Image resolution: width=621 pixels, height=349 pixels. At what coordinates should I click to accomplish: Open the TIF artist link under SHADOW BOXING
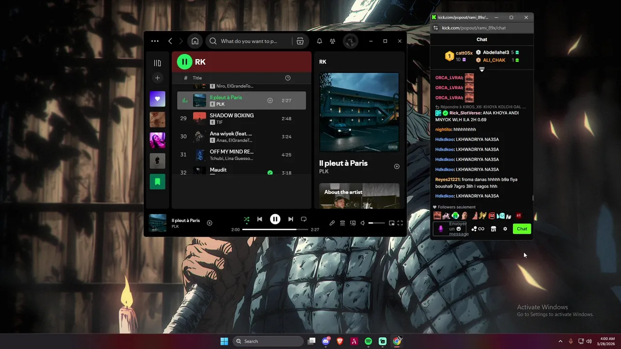[219, 122]
